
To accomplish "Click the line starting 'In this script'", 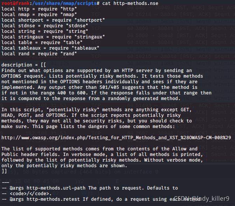I will point(97,109).
